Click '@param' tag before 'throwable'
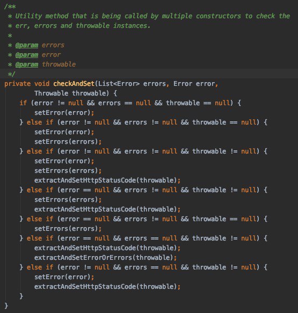298x313 pixels. 27,64
